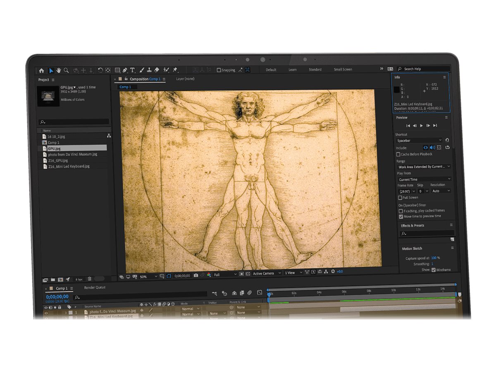Open the Render Queue tab

(x=95, y=287)
